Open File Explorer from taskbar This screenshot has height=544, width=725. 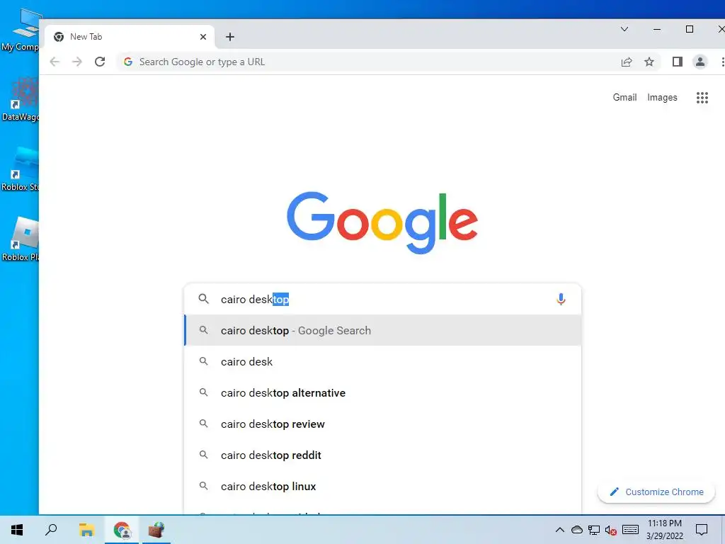point(86,530)
